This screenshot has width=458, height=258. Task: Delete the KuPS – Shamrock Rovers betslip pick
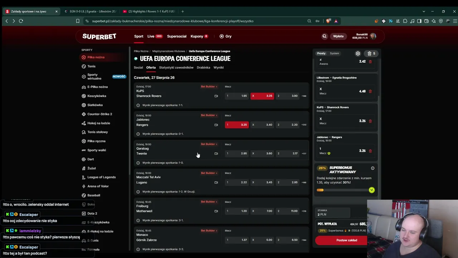[x=370, y=121]
